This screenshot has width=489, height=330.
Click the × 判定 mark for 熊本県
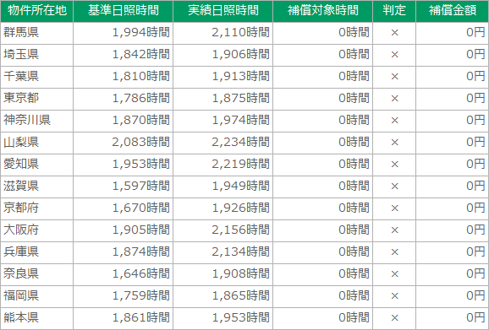tap(394, 318)
